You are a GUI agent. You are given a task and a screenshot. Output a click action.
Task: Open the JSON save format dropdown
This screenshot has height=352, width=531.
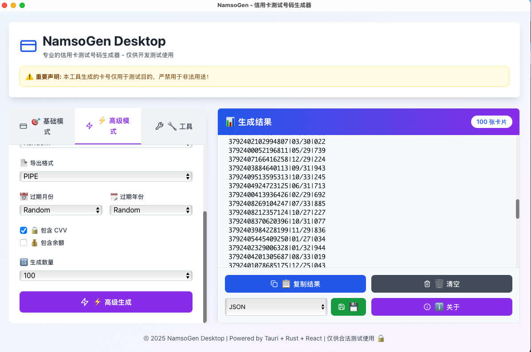276,307
